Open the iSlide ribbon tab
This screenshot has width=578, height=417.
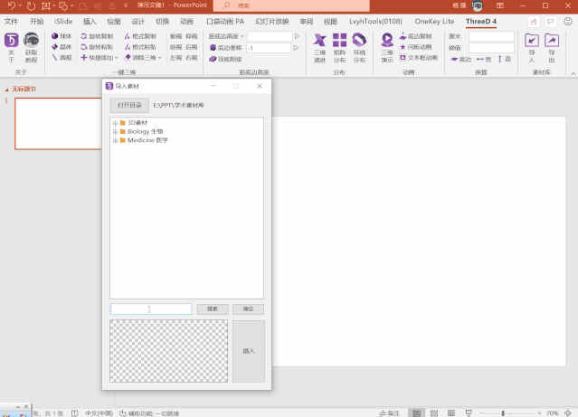click(63, 20)
